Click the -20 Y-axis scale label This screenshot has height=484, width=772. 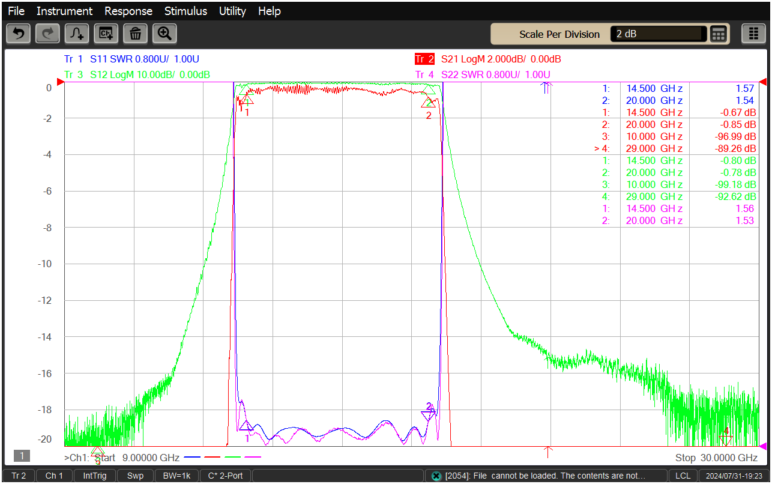44,439
